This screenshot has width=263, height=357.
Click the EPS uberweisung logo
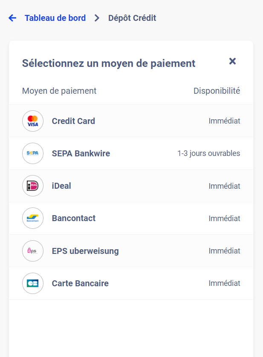click(x=33, y=250)
